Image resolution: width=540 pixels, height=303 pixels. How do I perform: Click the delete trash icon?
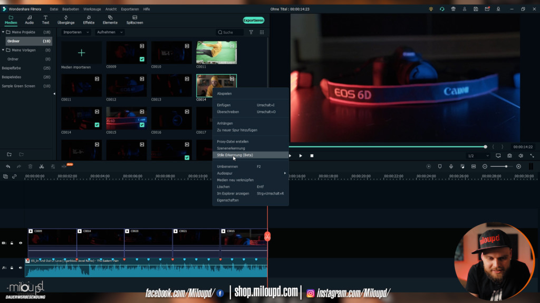click(30, 167)
